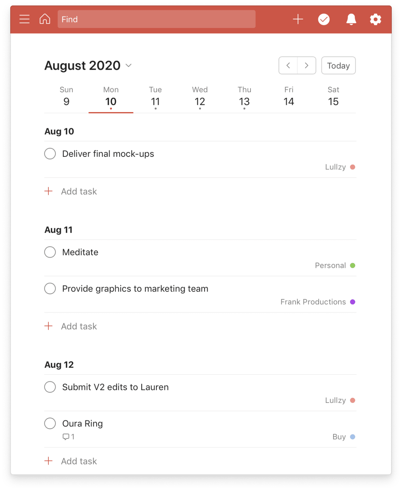Image resolution: width=402 pixels, height=490 pixels.
Task: Open completed tasks via checkmark icon
Action: point(324,19)
